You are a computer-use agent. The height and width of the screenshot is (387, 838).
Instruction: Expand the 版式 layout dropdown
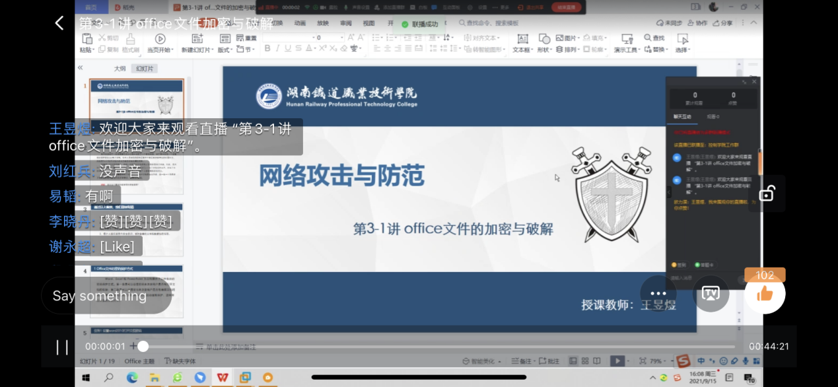[225, 50]
